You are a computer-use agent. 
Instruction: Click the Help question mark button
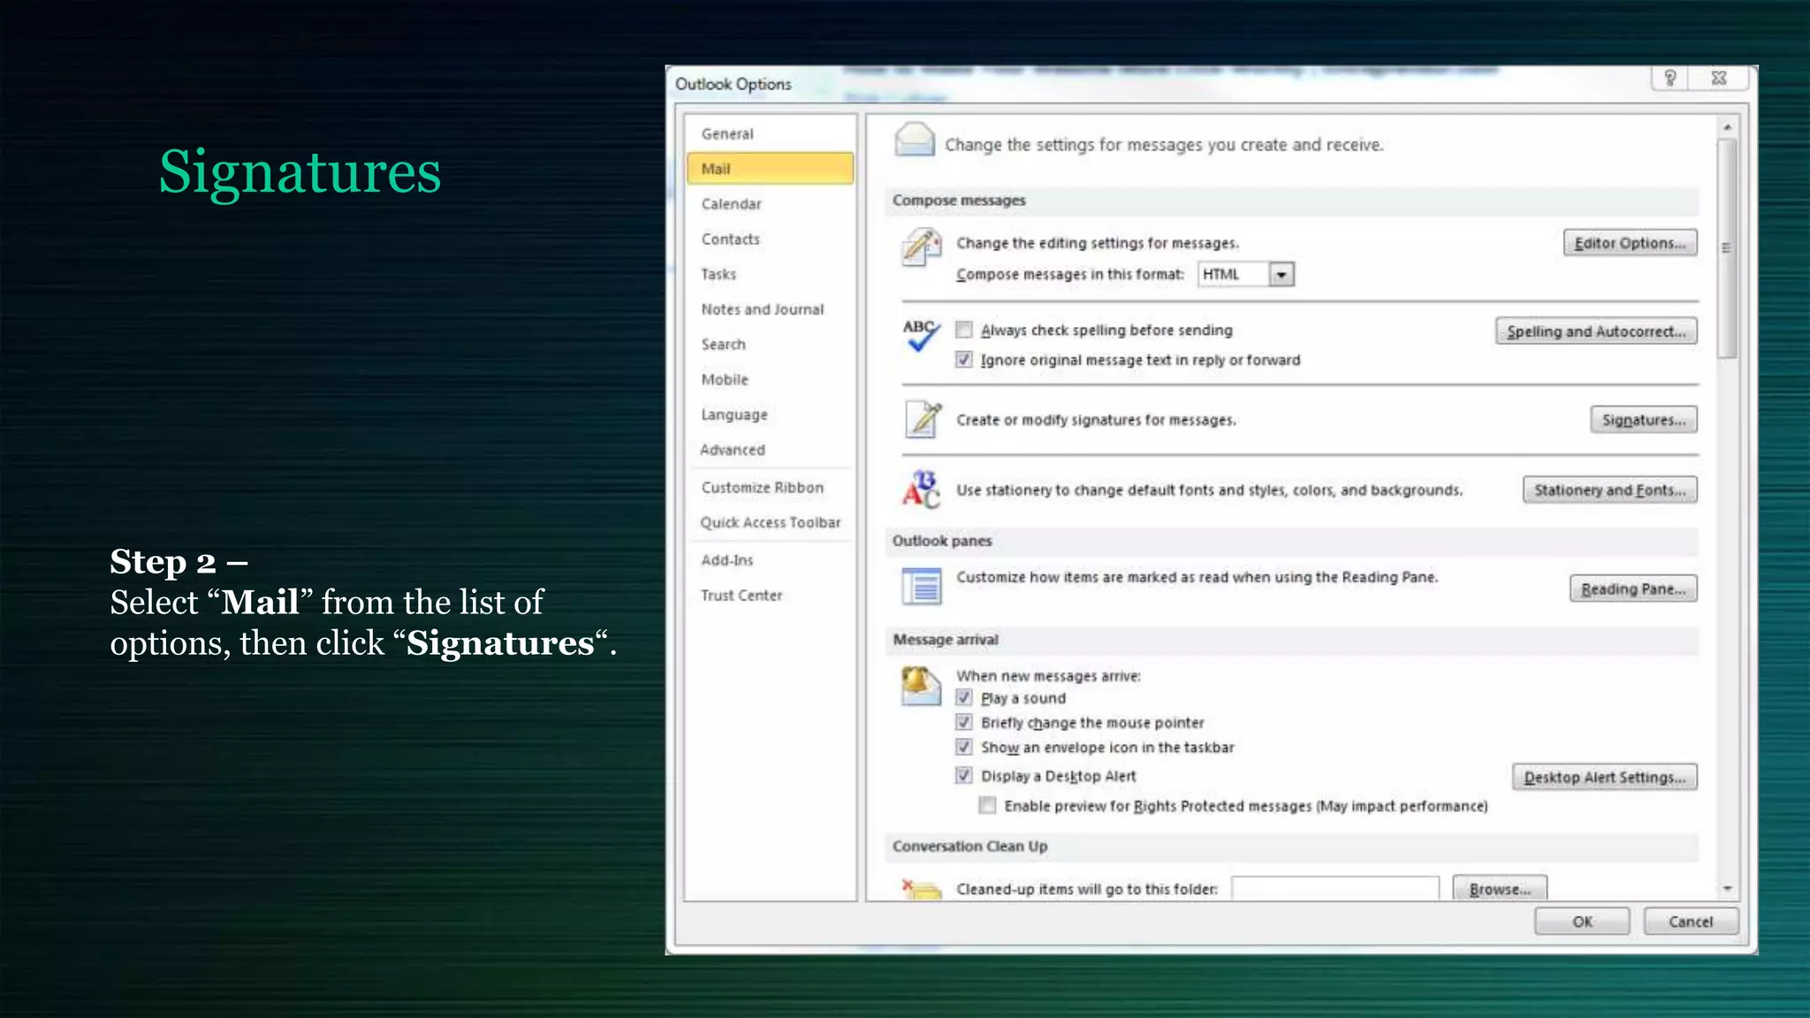1670,79
